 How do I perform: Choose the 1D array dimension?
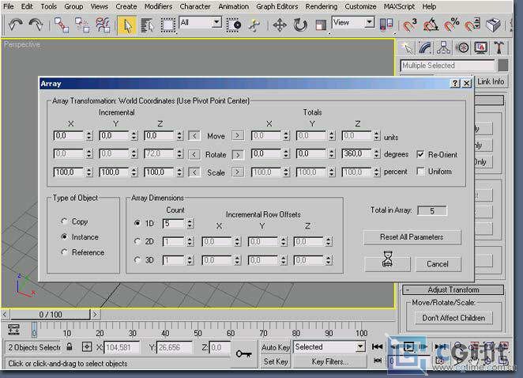[137, 223]
